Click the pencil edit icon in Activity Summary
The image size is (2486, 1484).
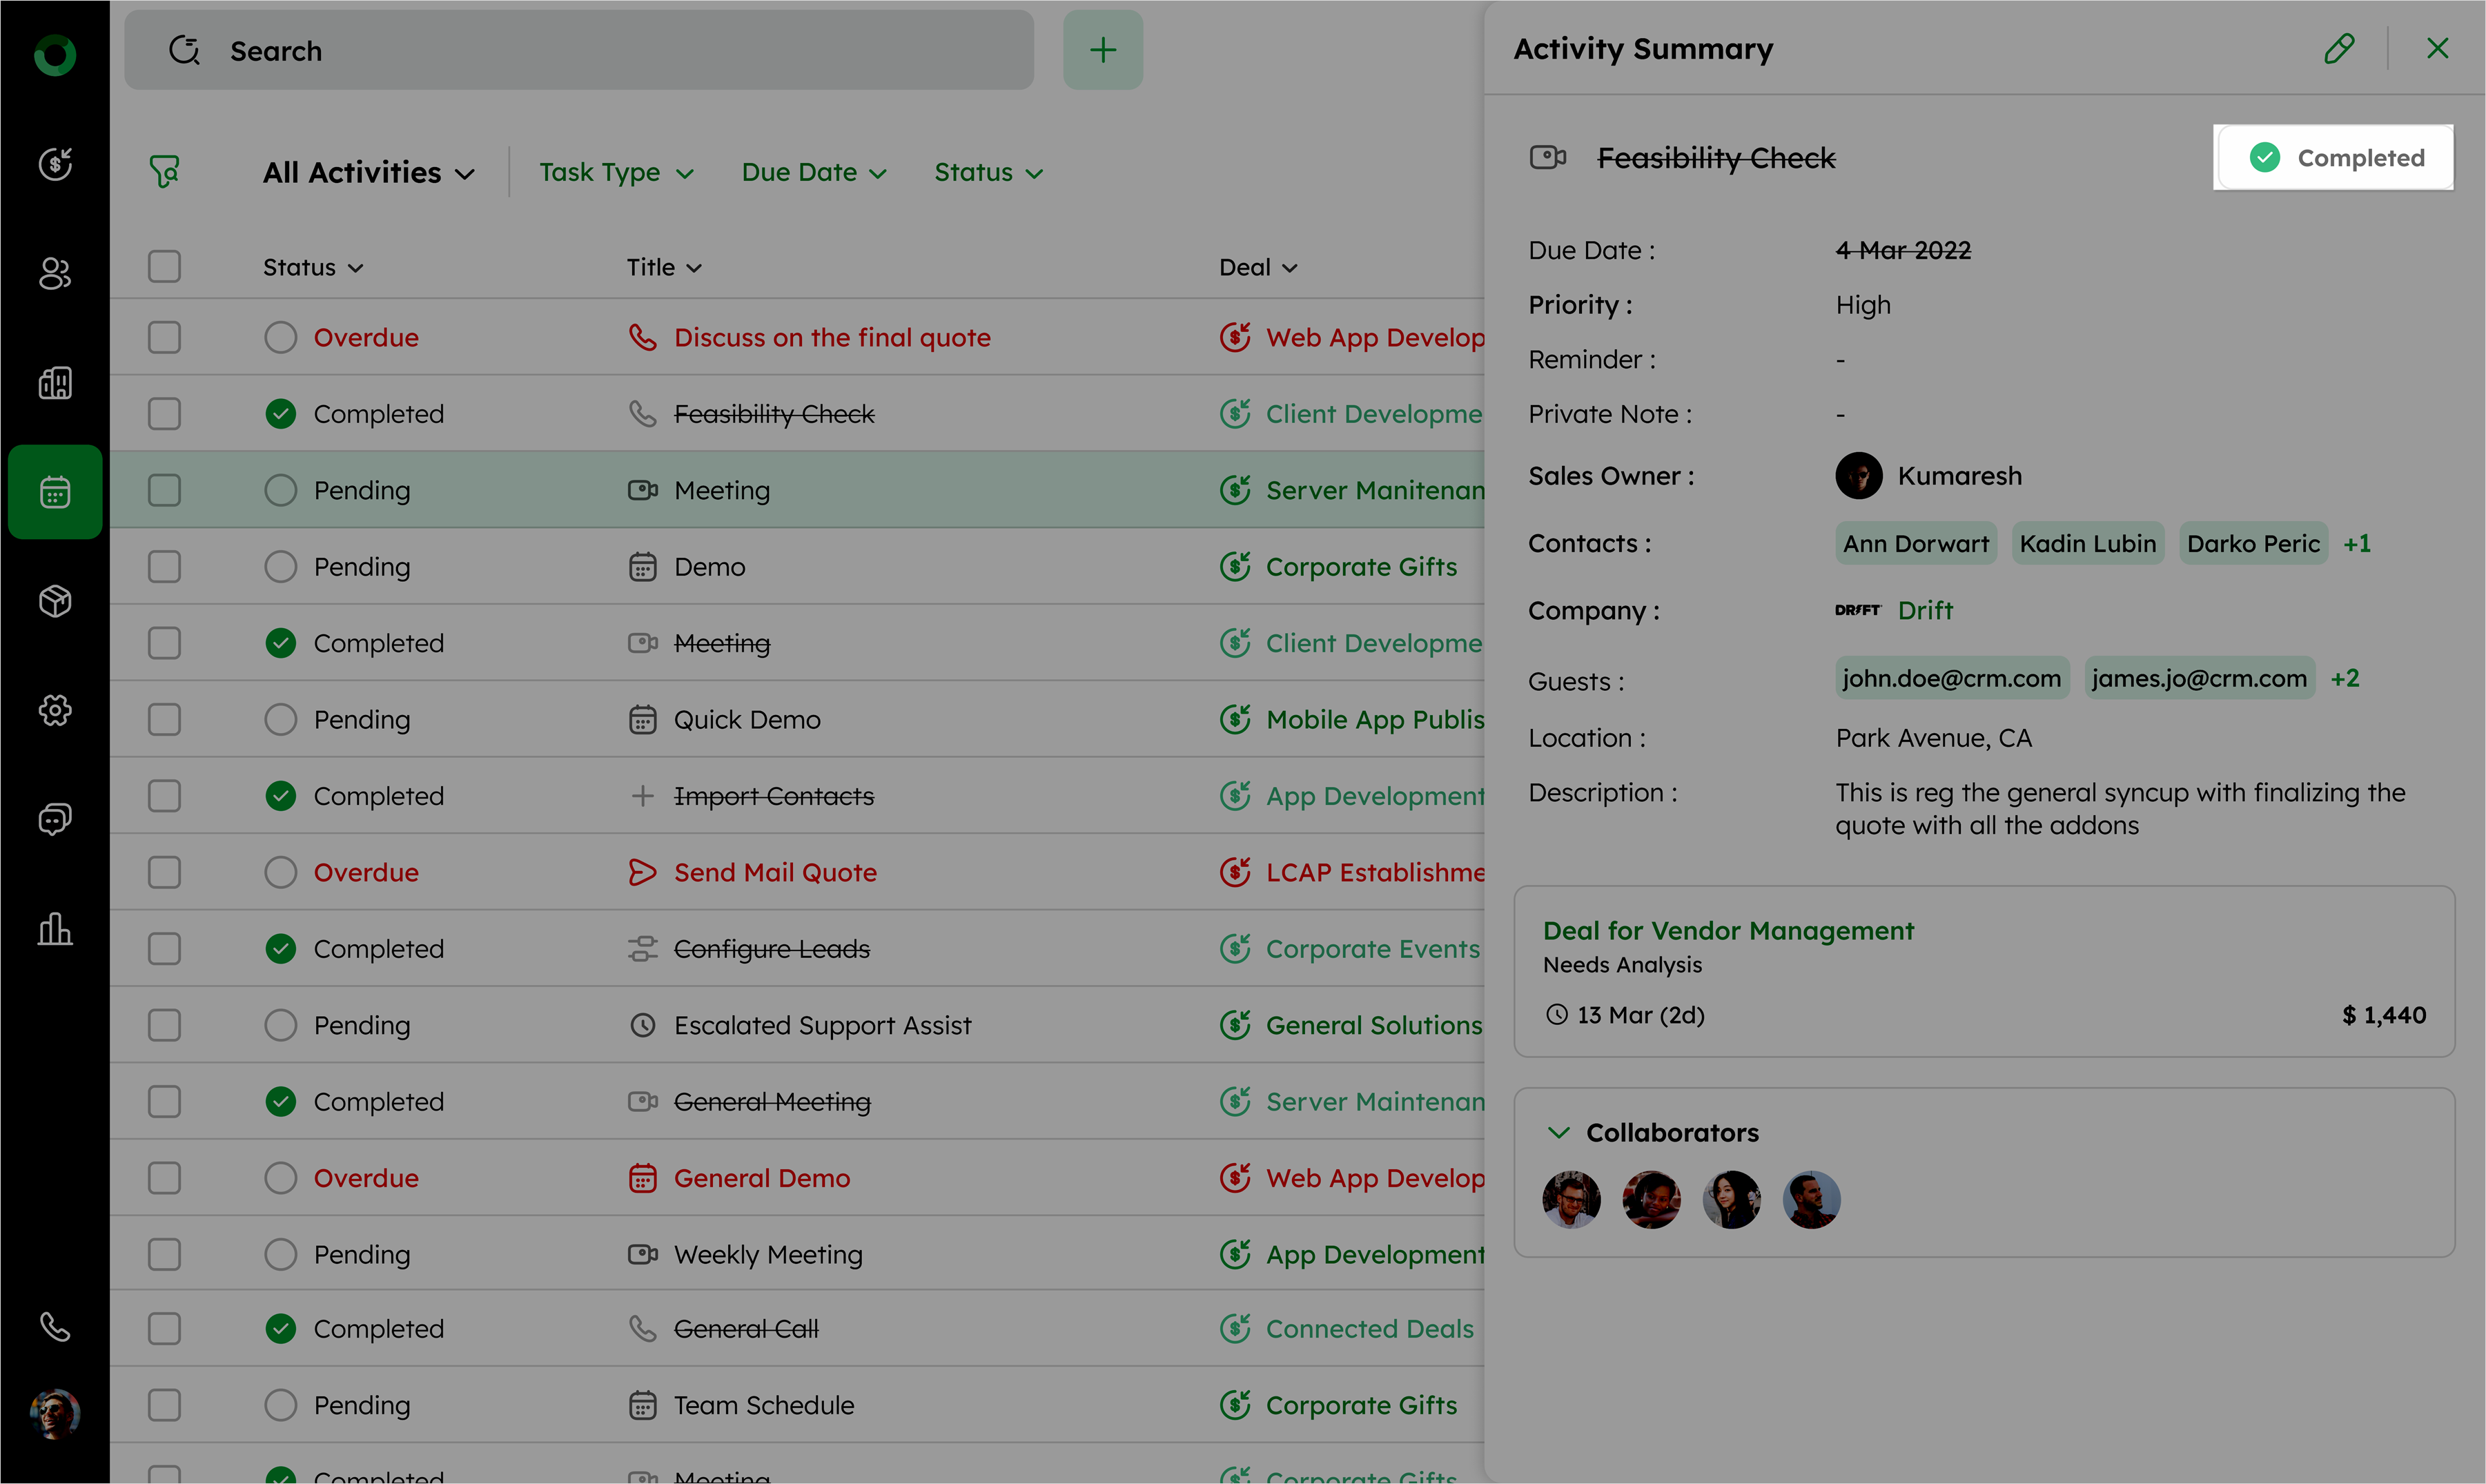pyautogui.click(x=2338, y=48)
